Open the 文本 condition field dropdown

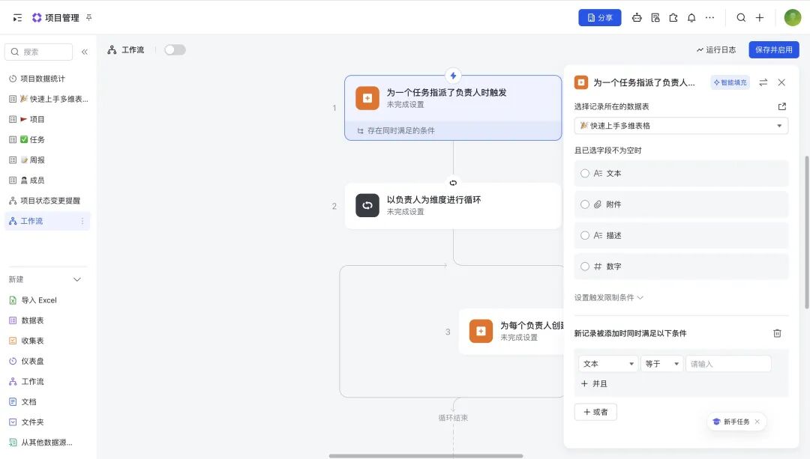(608, 364)
